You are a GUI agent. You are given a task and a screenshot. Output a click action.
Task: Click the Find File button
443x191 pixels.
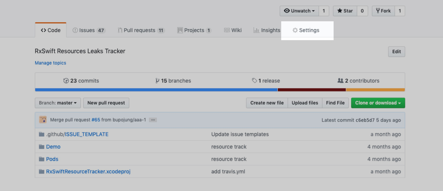pos(335,103)
